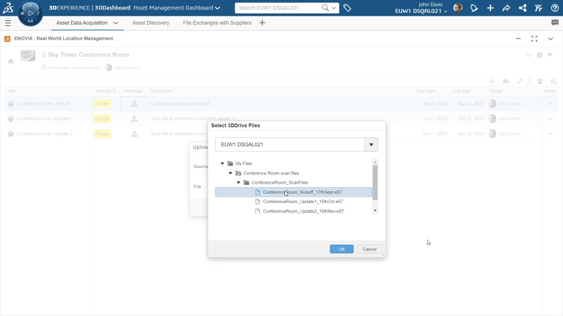Image resolution: width=563 pixels, height=316 pixels.
Task: Click scroll down arrow in file tree
Action: (x=375, y=211)
